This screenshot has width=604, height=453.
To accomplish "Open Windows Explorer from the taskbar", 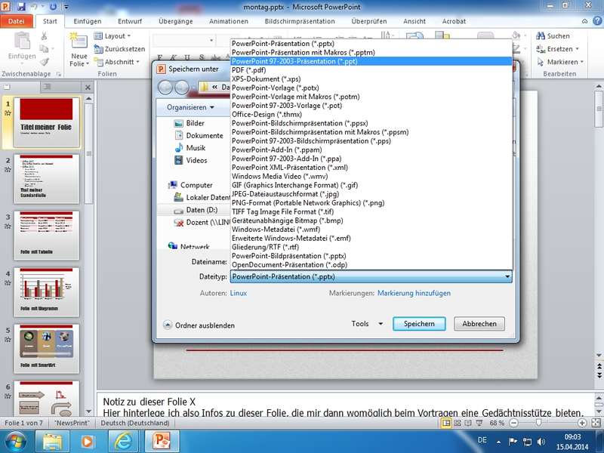I will tap(52, 442).
